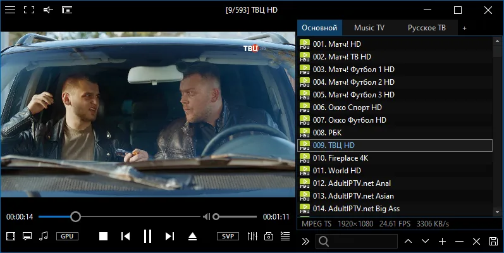Viewport: 504px width, 253px height.
Task: Toggle playlist panel icon in title bar
Action: [67, 10]
